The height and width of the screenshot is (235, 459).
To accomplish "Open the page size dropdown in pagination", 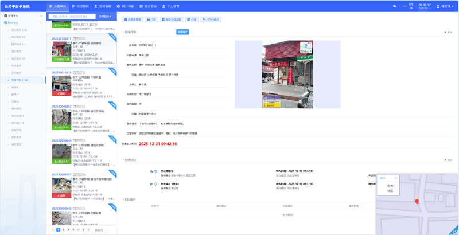I will (x=99, y=229).
